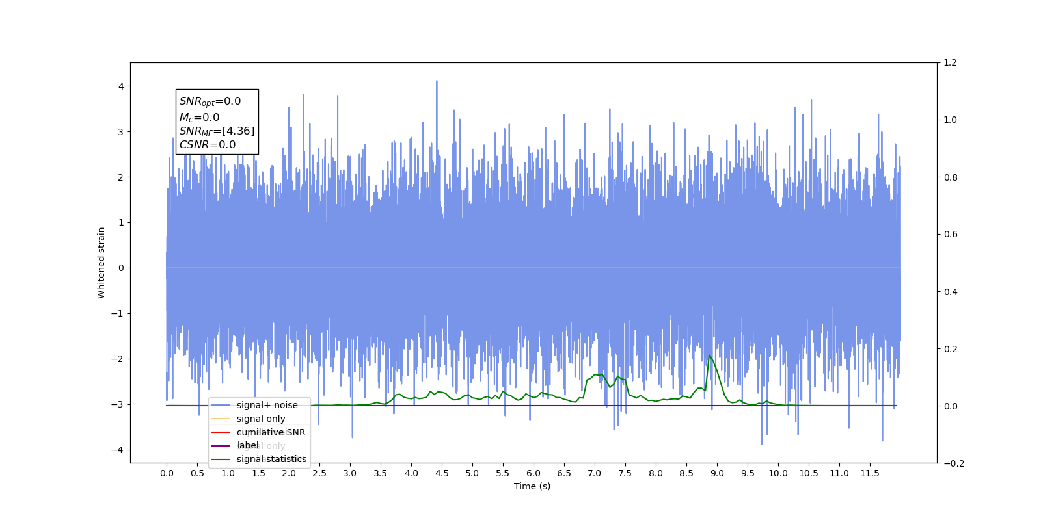1041x520 pixels.
Task: Click the left y-axis tick label 0
Action: point(121,268)
